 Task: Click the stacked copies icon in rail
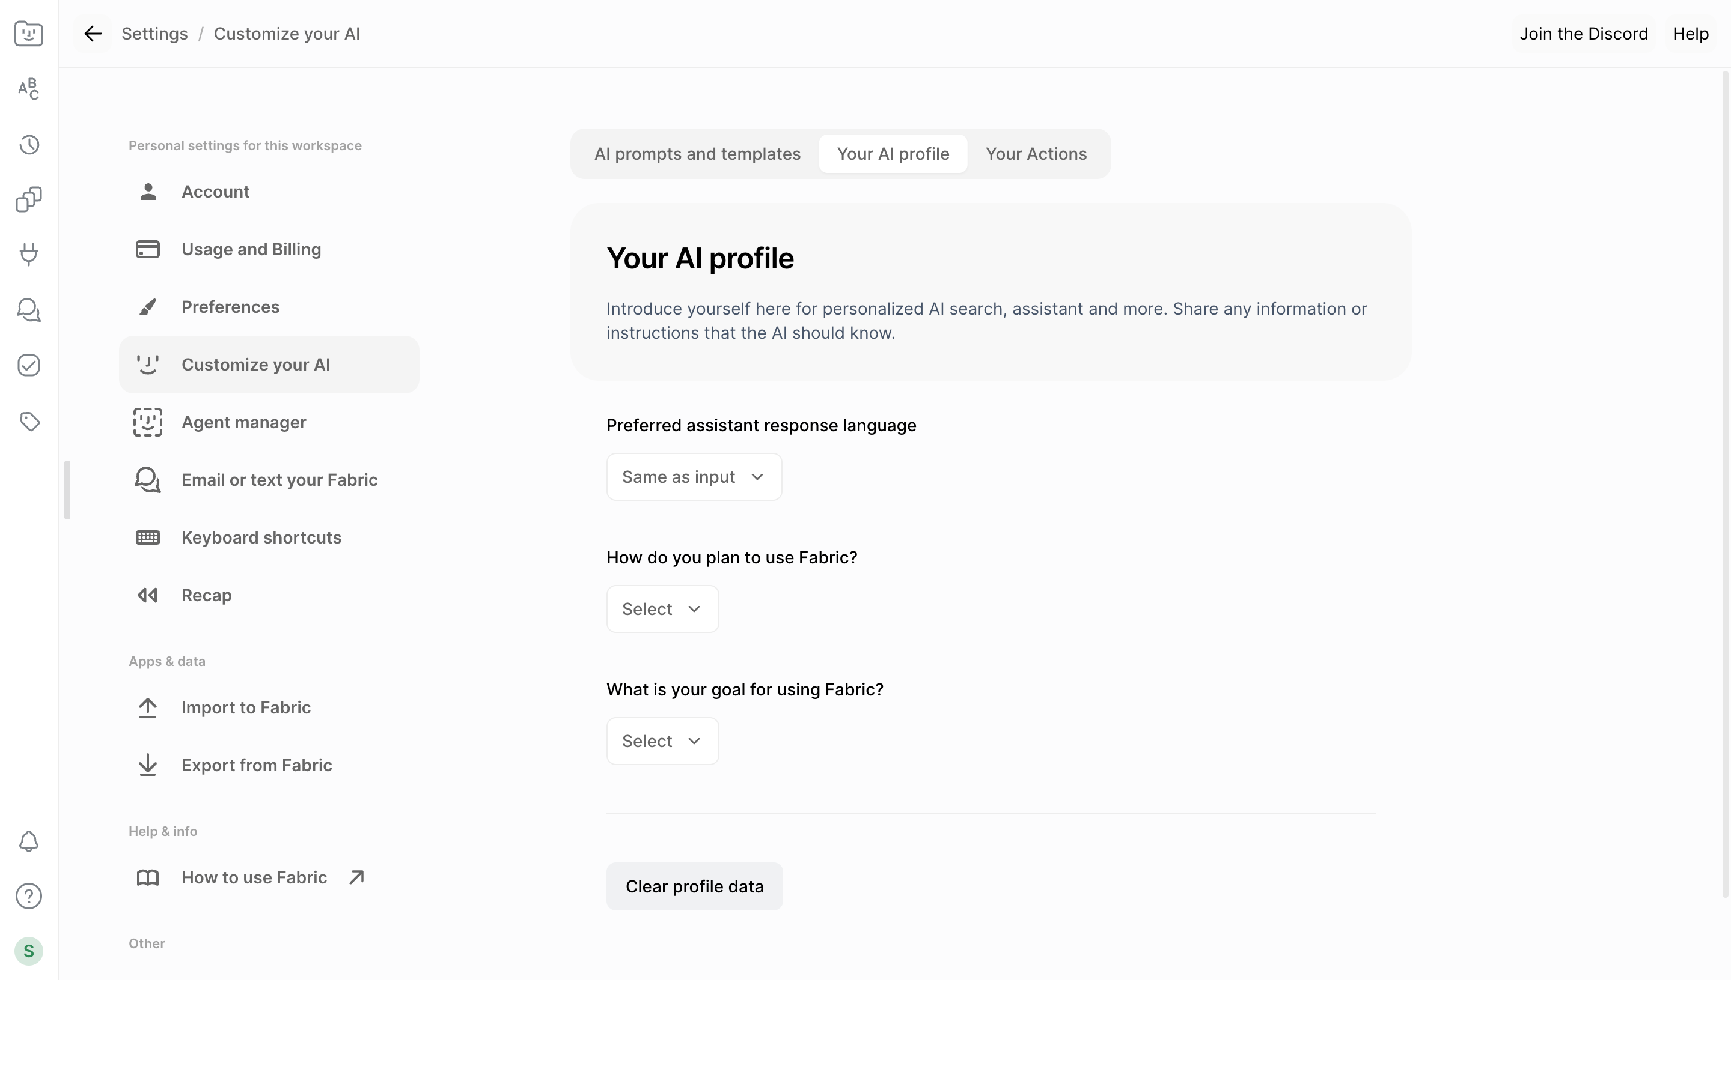coord(29,199)
